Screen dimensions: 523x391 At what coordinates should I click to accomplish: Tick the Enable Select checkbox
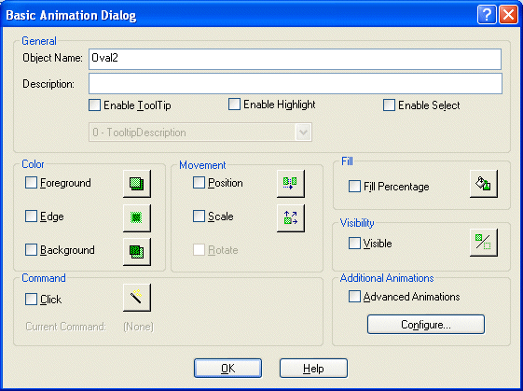390,105
